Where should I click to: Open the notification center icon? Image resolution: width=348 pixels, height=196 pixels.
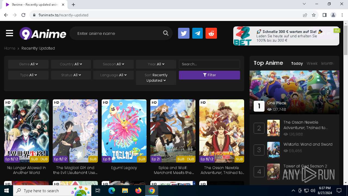pyautogui.click(x=339, y=191)
